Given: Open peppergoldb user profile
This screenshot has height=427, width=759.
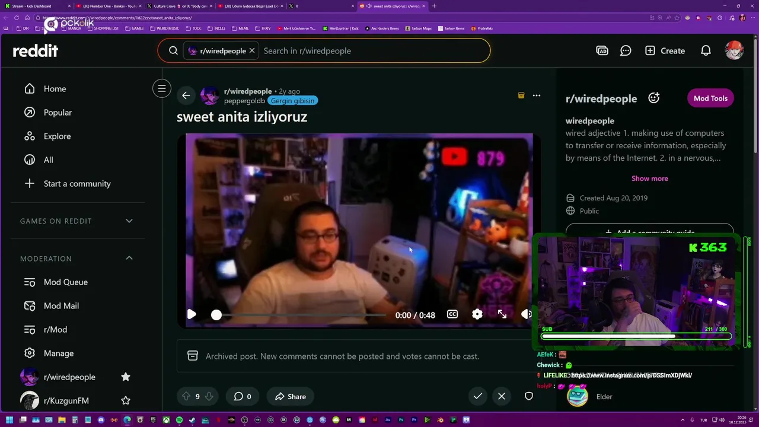Looking at the screenshot, I should (x=244, y=101).
